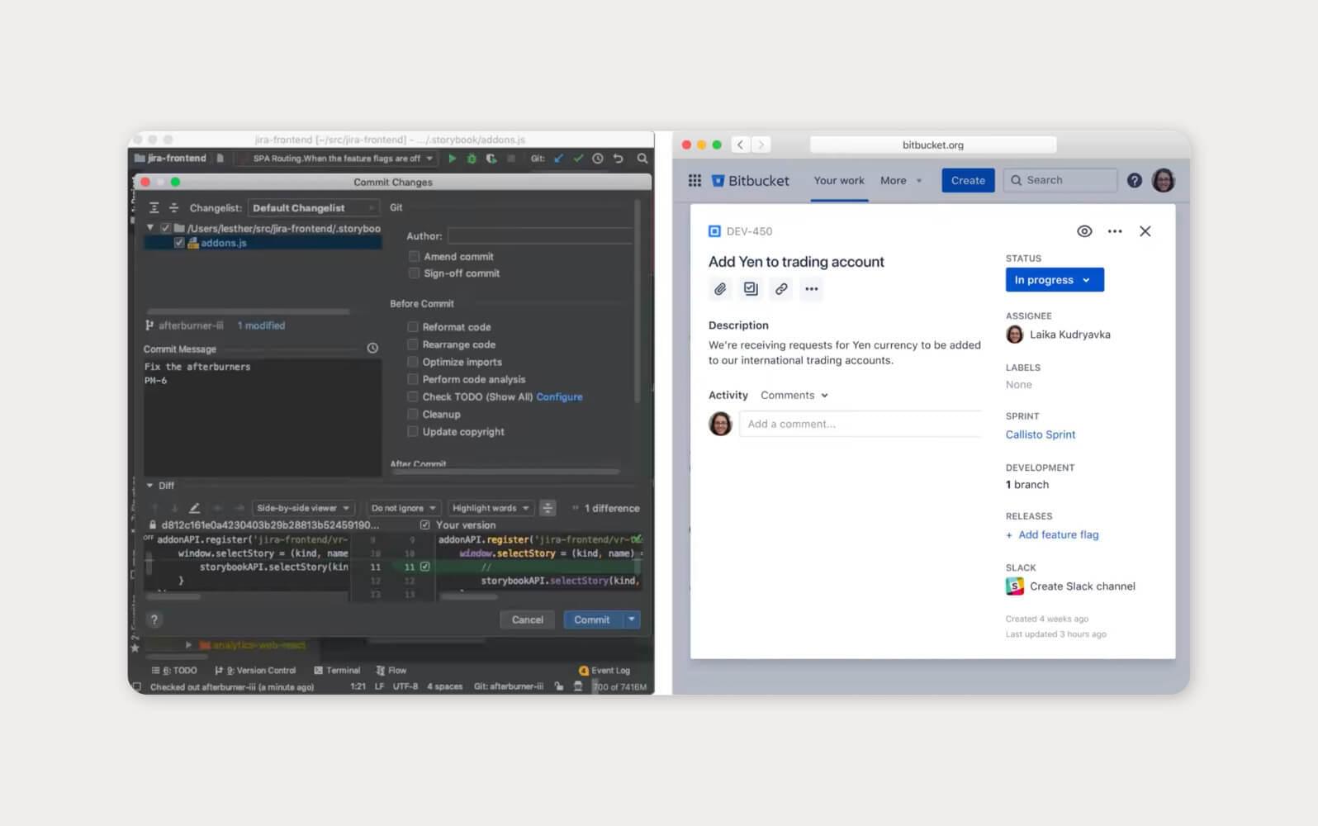1318x826 pixels.
Task: Click the IDE search magnifier icon
Action: 642,159
